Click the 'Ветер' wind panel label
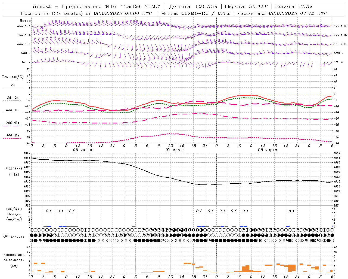Screen dimensions: 348x279 click(25, 21)
